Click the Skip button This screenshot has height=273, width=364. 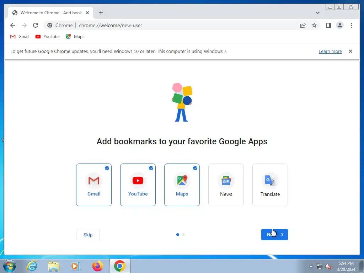tap(88, 235)
